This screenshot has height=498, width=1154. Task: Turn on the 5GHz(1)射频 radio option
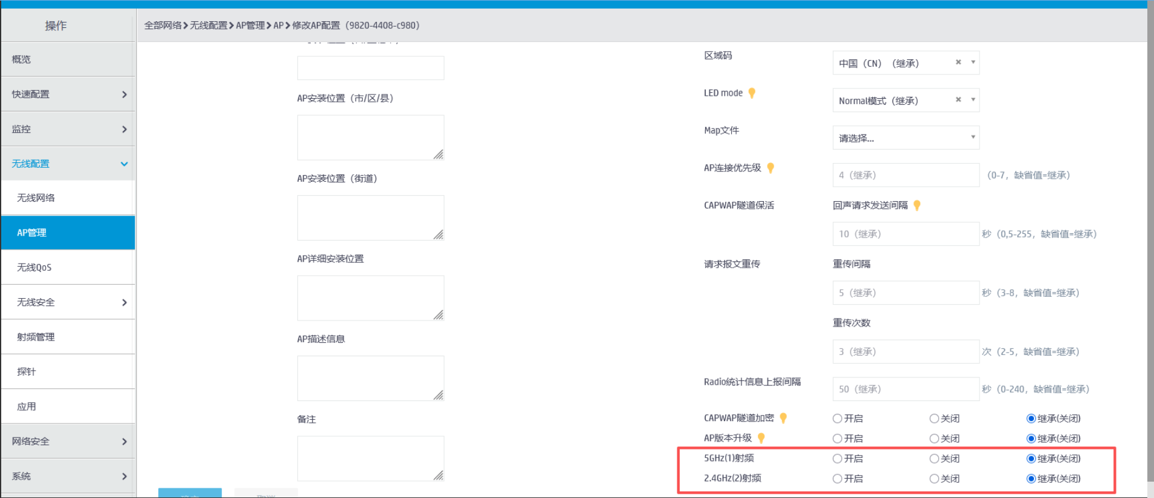(837, 459)
